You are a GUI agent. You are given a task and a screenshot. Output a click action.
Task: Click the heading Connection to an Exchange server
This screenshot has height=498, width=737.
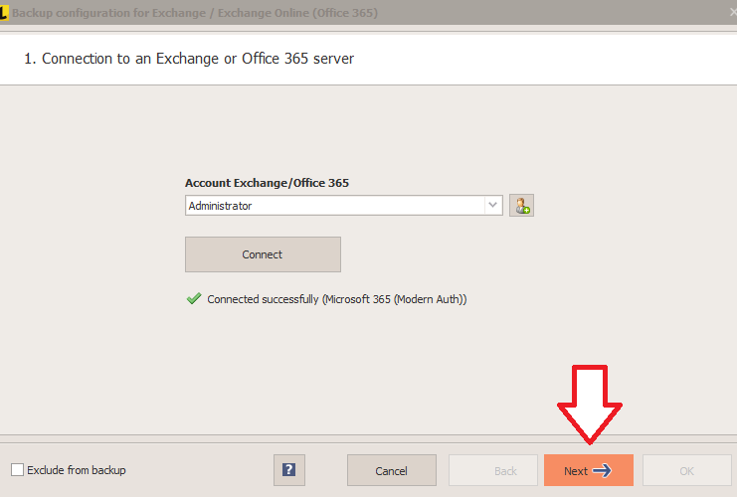point(189,59)
